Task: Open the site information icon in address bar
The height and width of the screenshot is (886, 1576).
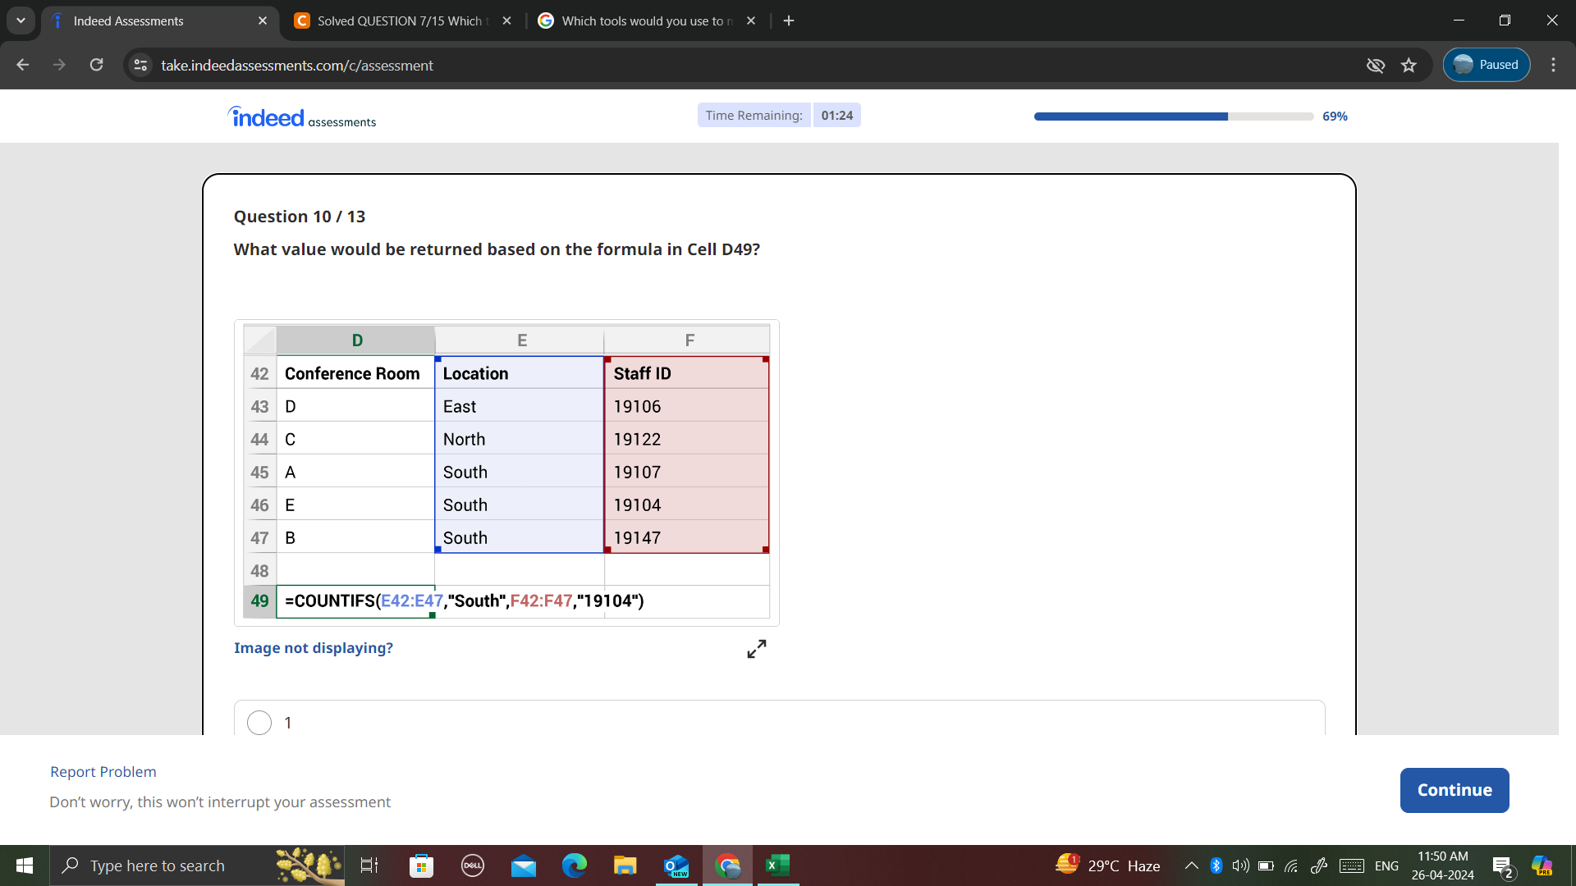Action: tap(140, 65)
